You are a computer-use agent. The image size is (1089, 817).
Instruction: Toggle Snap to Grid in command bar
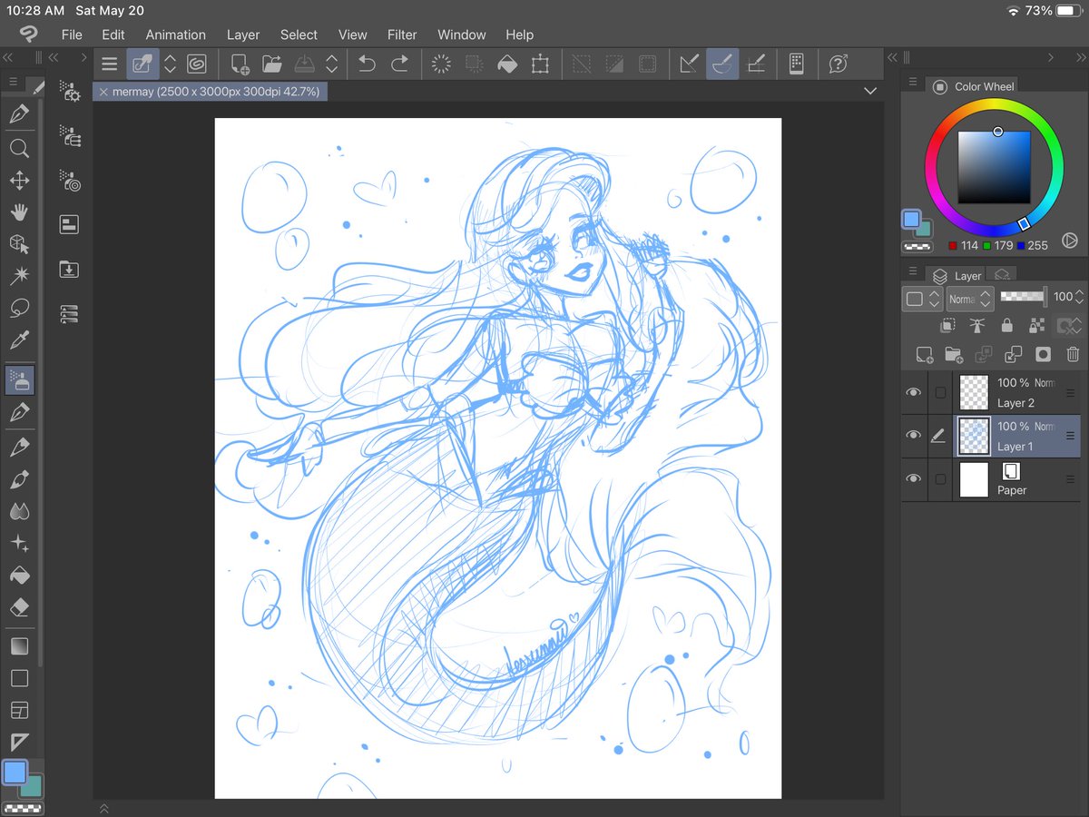(755, 64)
